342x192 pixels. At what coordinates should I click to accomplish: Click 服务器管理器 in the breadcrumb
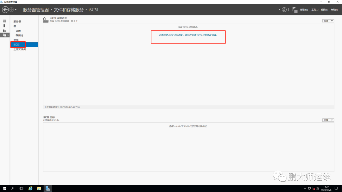point(36,10)
